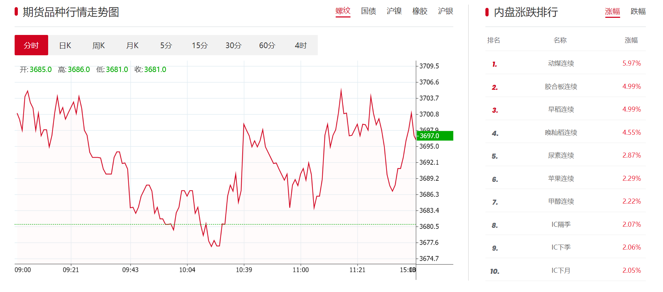Click the 2.07% gain of IC隔季

point(632,225)
